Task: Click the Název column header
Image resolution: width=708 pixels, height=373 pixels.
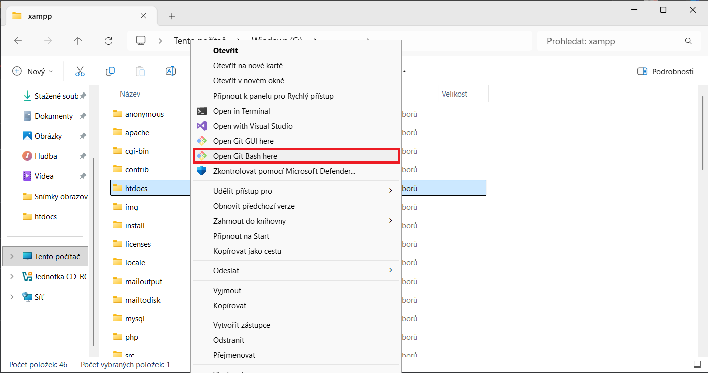Action: (x=130, y=94)
